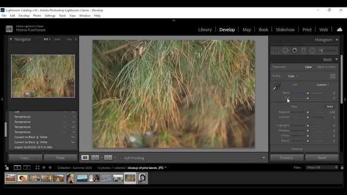Click the Temp slider handle
Screen dimensions: 347x195
307,93
